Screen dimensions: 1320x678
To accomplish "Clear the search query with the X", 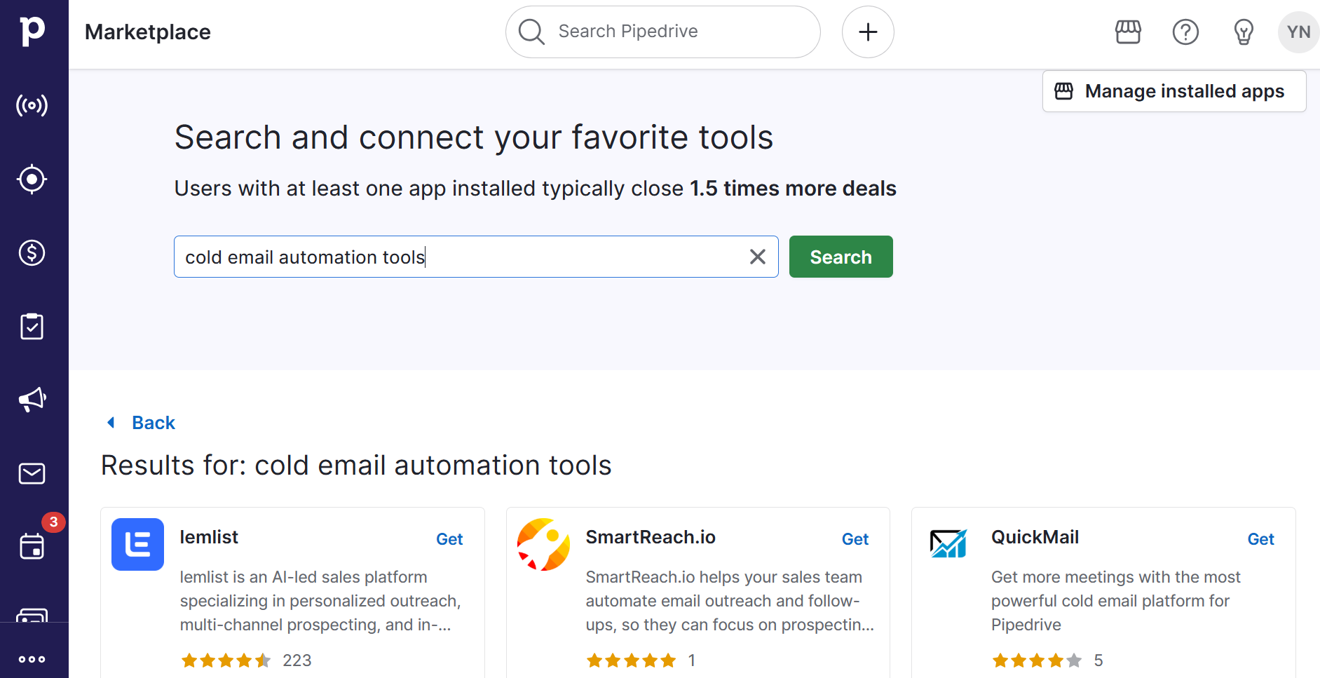I will (x=757, y=257).
